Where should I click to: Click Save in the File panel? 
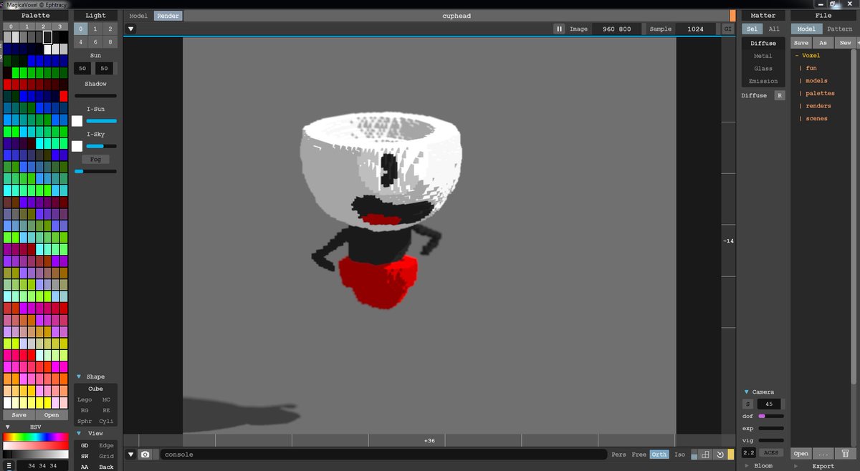(801, 43)
